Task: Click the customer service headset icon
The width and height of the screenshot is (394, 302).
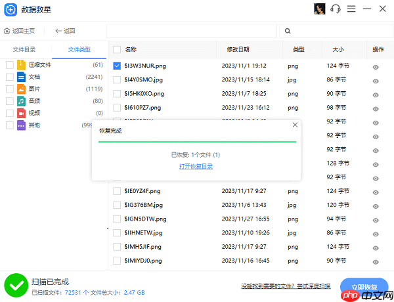Action: tap(336, 9)
